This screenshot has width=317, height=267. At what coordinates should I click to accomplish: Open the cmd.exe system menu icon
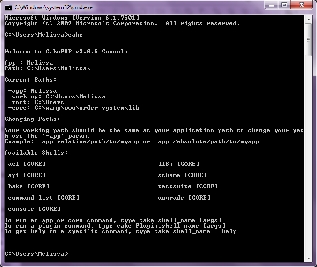8,7
